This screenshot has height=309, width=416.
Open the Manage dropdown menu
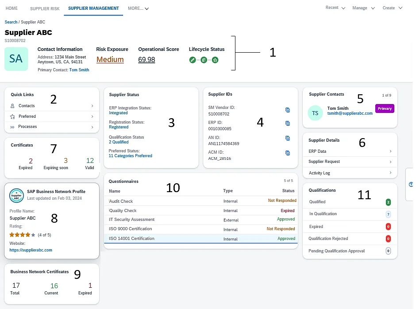point(363,8)
